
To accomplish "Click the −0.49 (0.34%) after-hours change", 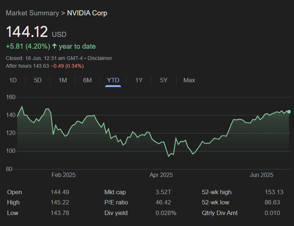I will 67,66.
